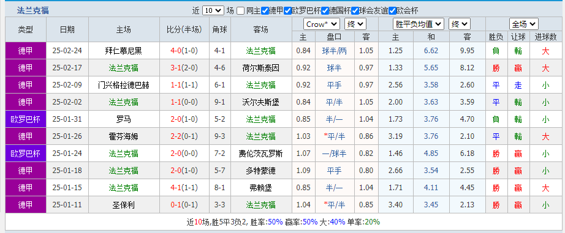Click the 欧罗巴杯 tag on the 25-01-24 row

click(26, 153)
